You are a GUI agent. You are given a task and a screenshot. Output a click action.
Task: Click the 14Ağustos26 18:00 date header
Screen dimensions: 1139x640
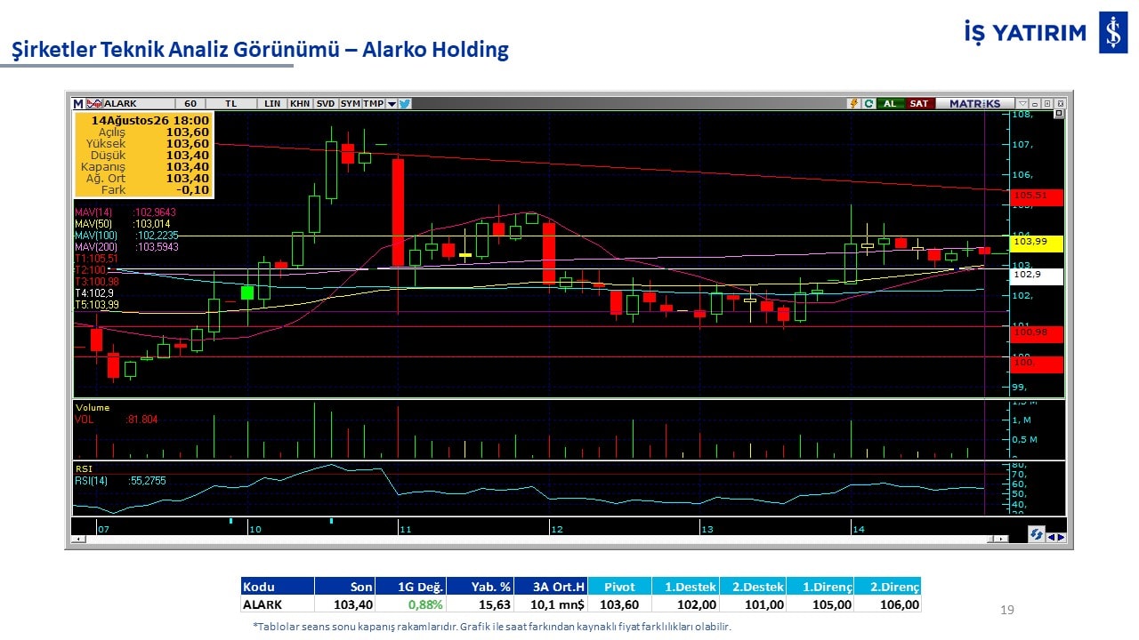[150, 120]
